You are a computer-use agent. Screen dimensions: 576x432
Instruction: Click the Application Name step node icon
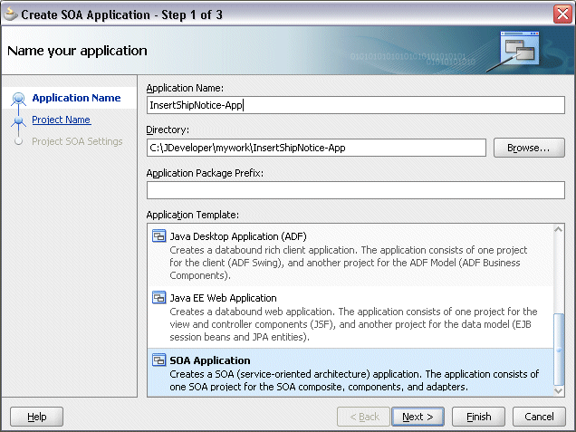coord(18,99)
